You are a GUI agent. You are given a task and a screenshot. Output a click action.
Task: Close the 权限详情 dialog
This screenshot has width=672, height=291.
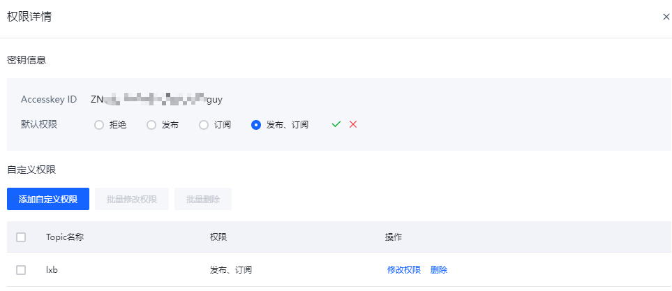click(x=666, y=17)
